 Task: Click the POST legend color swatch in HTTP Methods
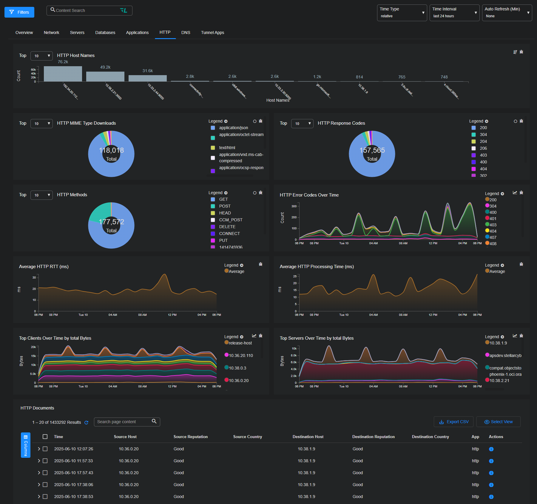pyautogui.click(x=213, y=206)
